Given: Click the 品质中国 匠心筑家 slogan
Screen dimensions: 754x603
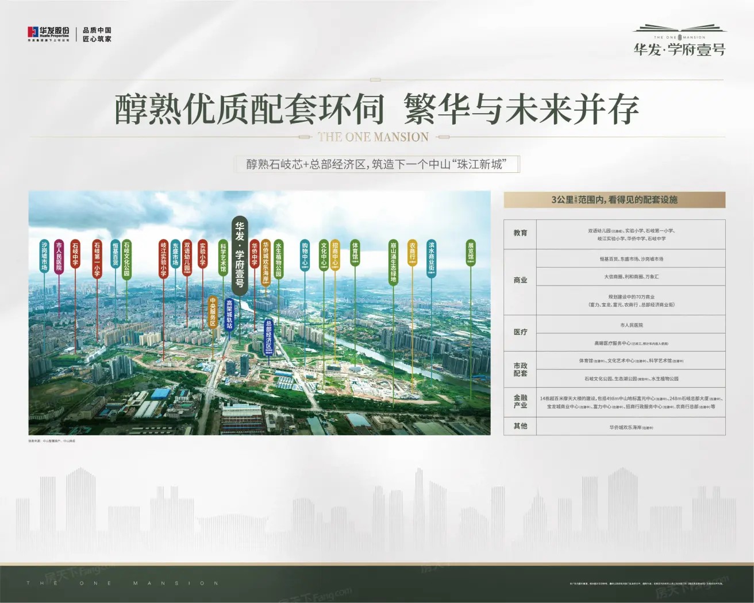Looking at the screenshot, I should point(97,34).
